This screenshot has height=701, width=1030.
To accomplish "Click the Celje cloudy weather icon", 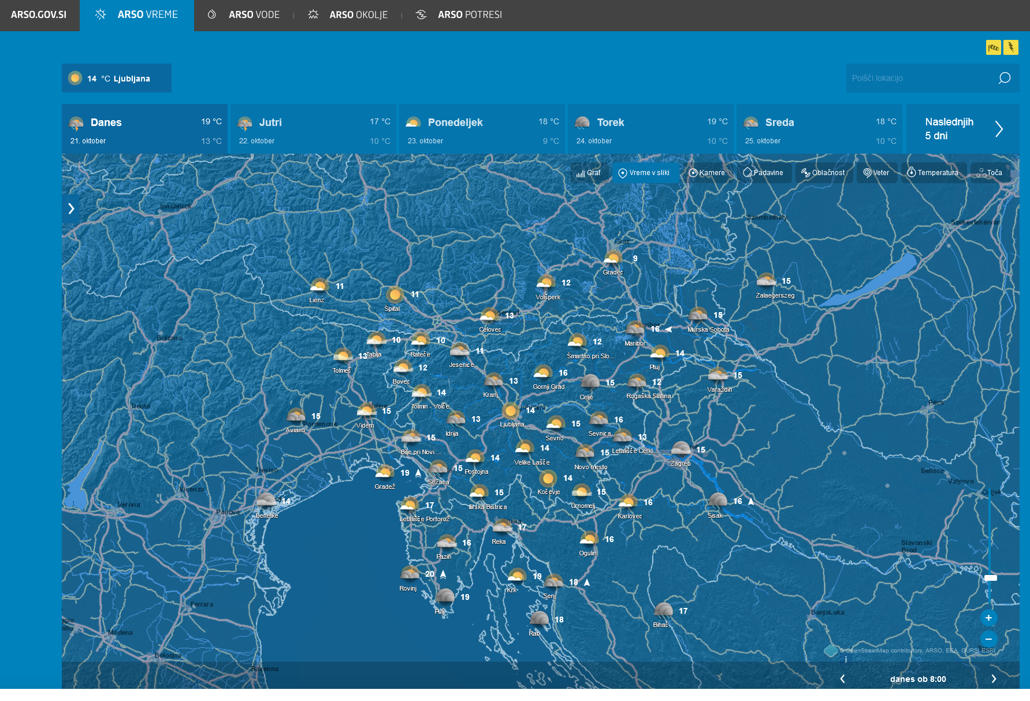I will pos(590,382).
